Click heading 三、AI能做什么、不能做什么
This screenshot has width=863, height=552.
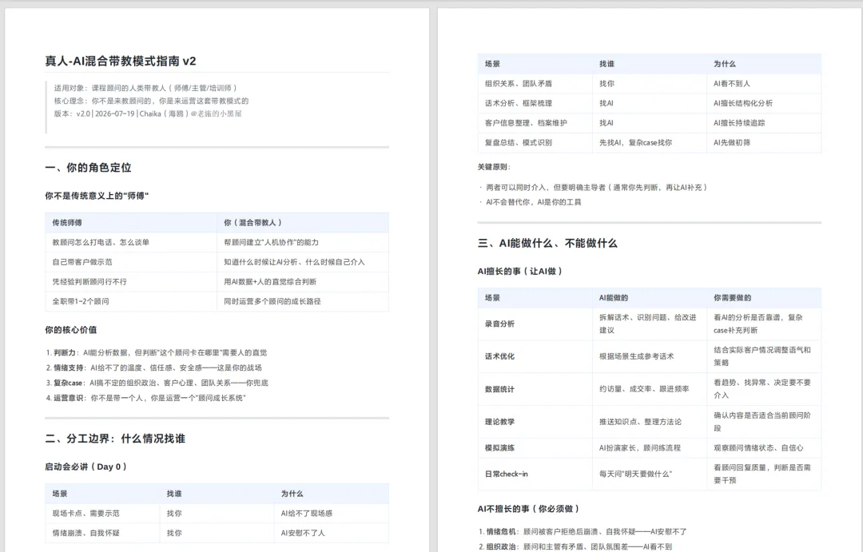pyautogui.click(x=547, y=244)
